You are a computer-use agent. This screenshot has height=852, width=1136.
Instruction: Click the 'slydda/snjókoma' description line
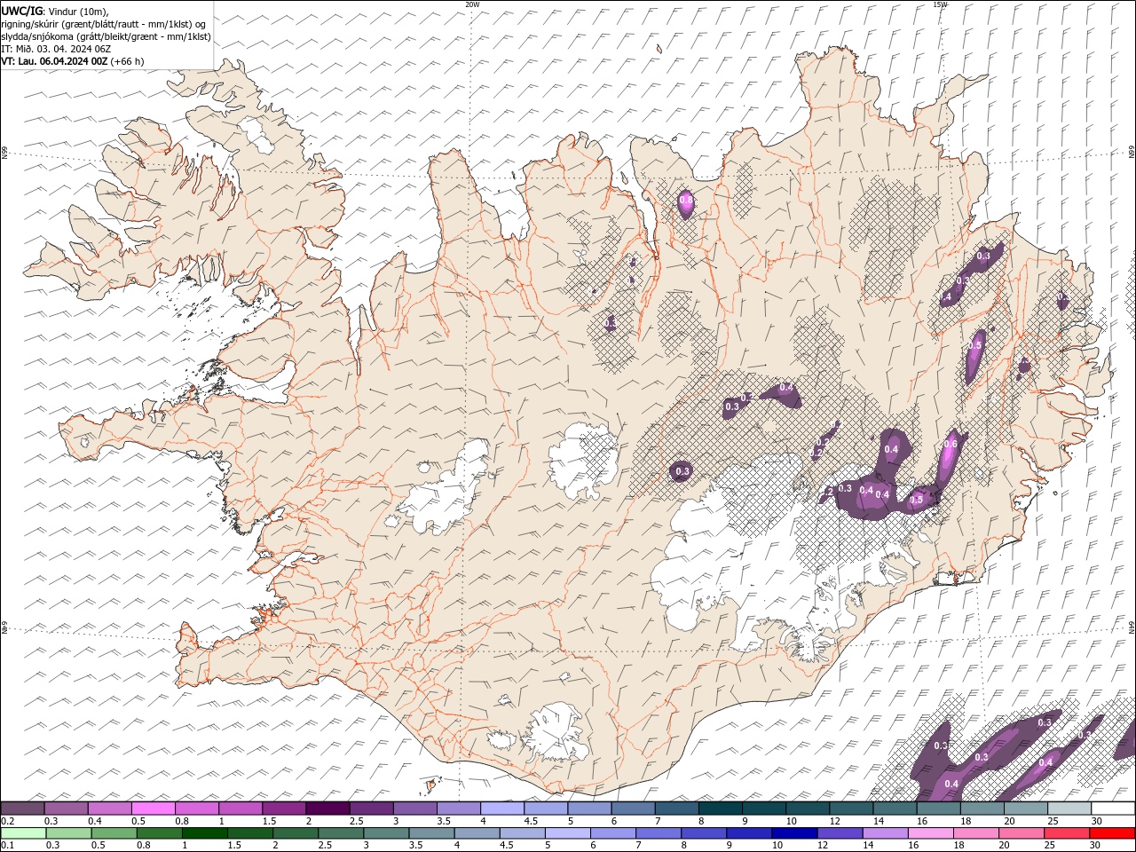tap(106, 36)
